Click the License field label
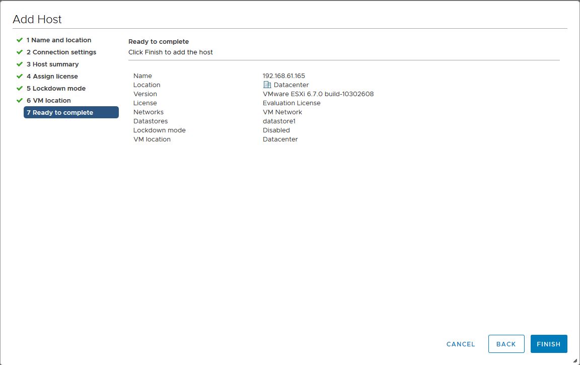This screenshot has height=365, width=580. pos(145,103)
